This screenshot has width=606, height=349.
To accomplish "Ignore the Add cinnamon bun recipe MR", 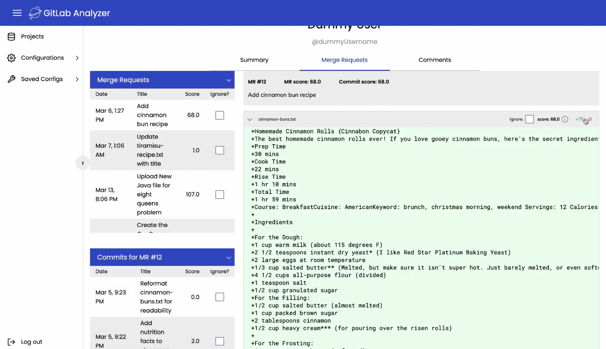I will (x=219, y=115).
